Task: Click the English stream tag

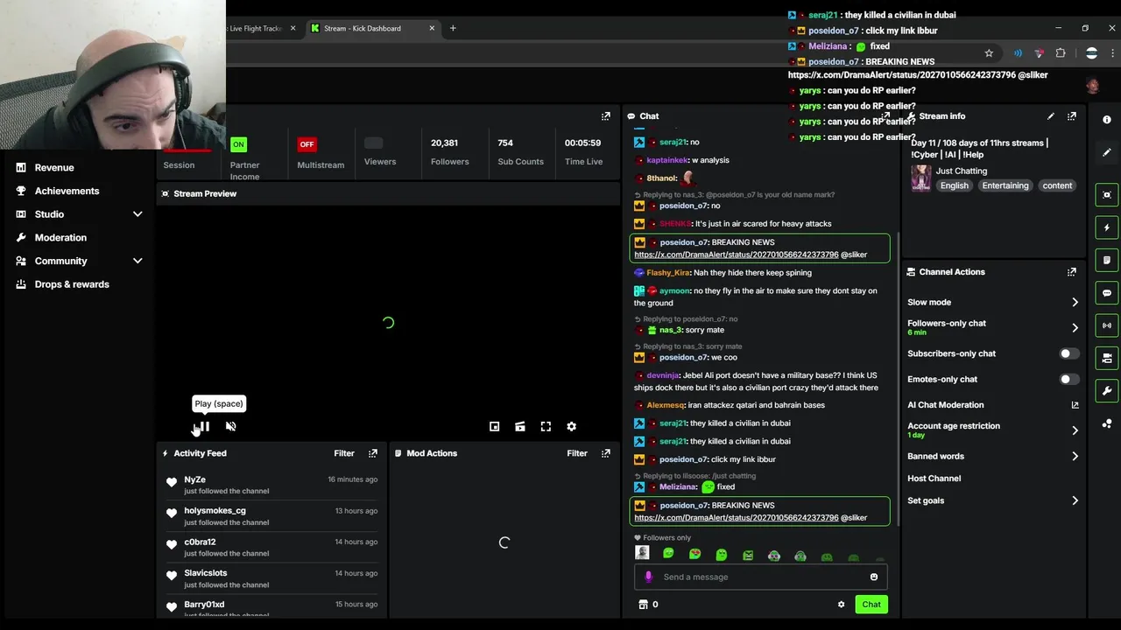Action: [955, 185]
